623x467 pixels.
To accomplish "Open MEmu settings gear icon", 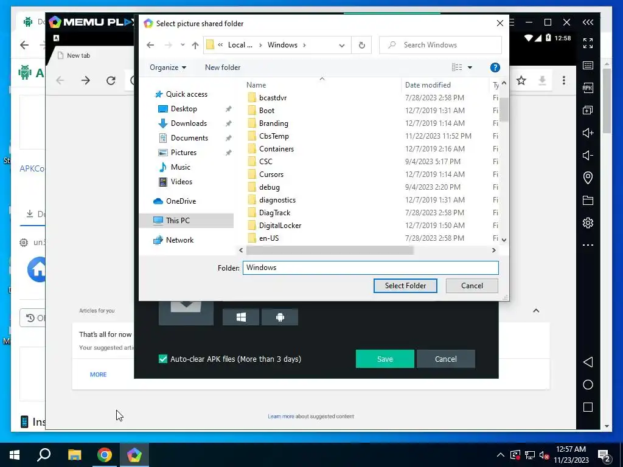I will click(x=588, y=223).
